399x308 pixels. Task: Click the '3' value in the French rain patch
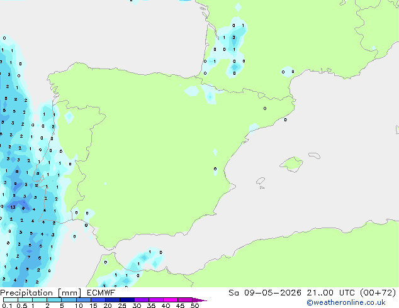tap(233, 38)
